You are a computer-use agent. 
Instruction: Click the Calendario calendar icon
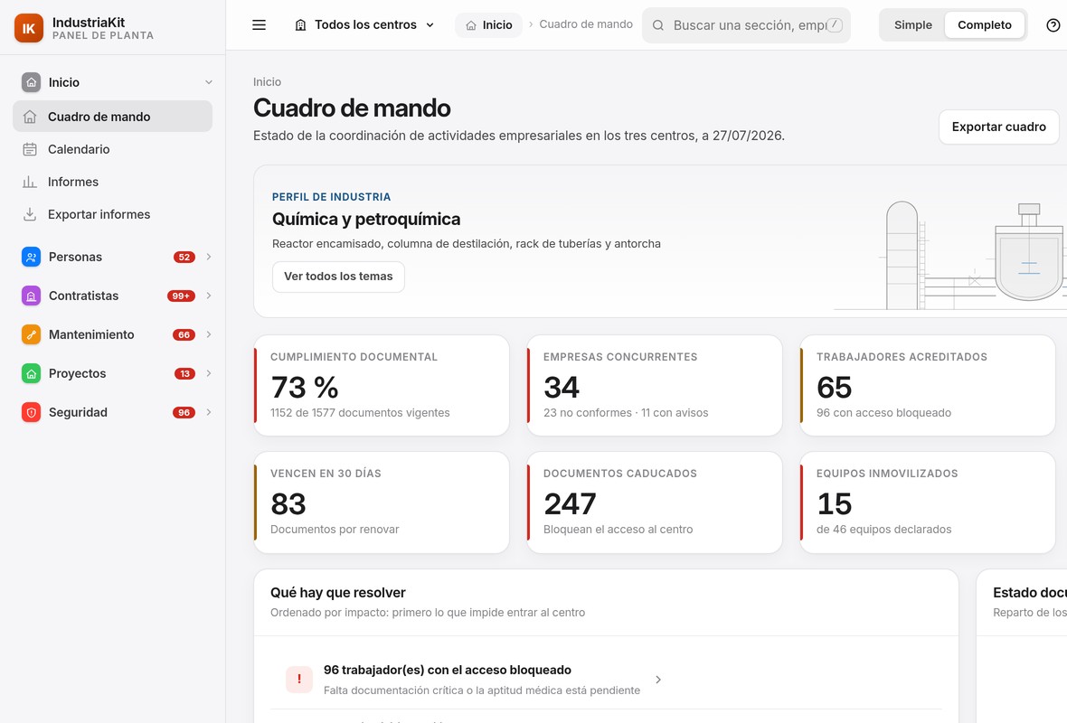point(30,149)
